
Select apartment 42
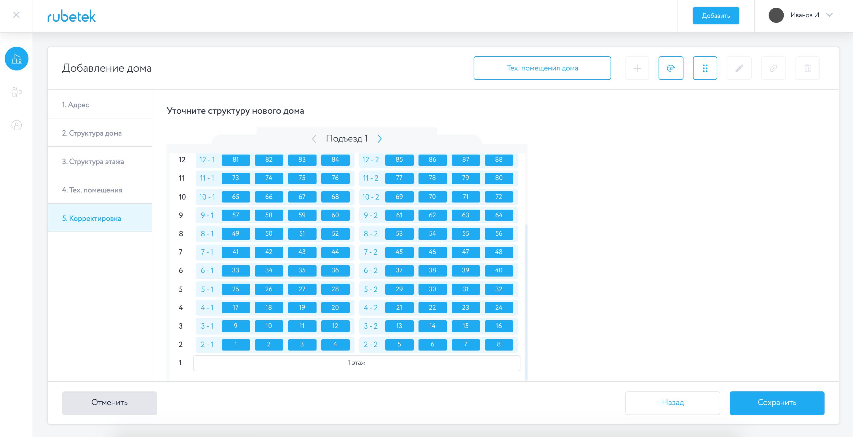point(269,252)
